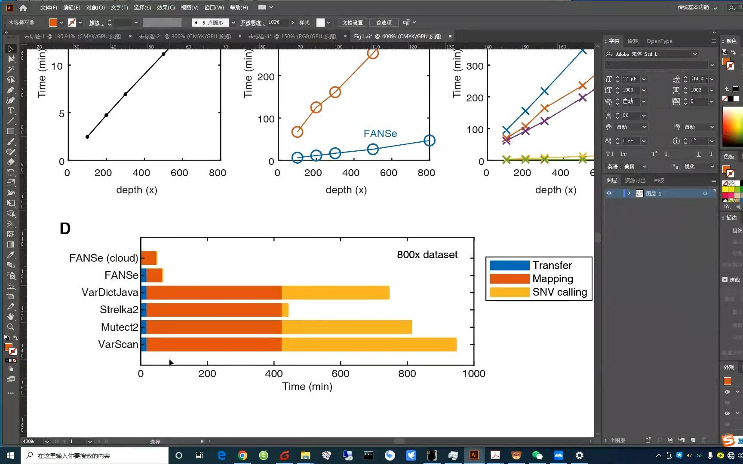743x464 pixels.
Task: Select the Type tool
Action: coord(11,110)
